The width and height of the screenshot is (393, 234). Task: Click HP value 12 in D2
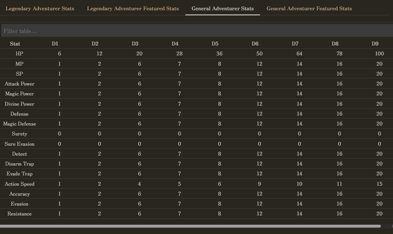[x=100, y=54]
